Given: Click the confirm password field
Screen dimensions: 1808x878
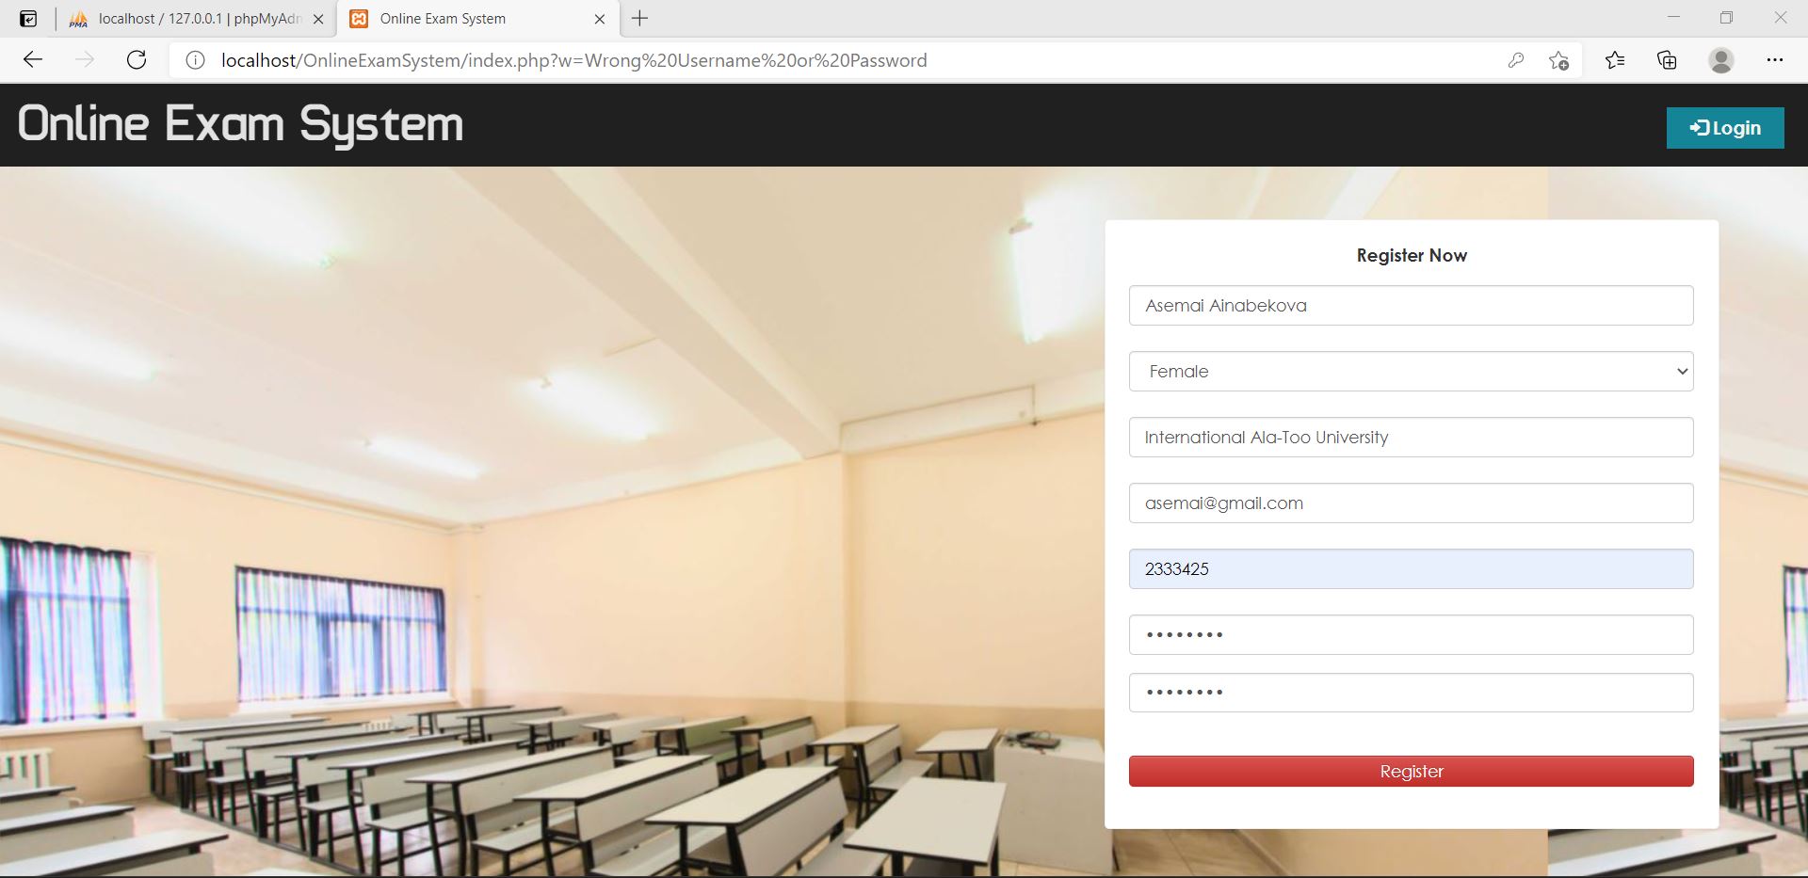Looking at the screenshot, I should tap(1411, 693).
